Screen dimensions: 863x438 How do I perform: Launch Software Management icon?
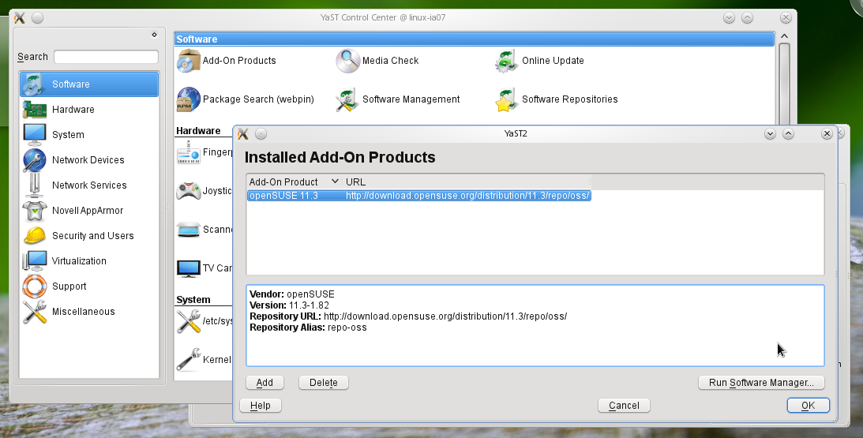(x=348, y=99)
